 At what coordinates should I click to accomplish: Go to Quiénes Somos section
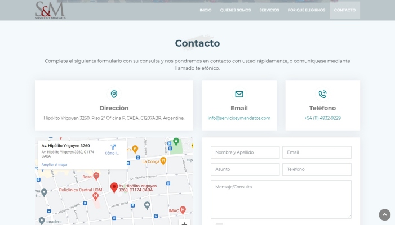click(236, 10)
